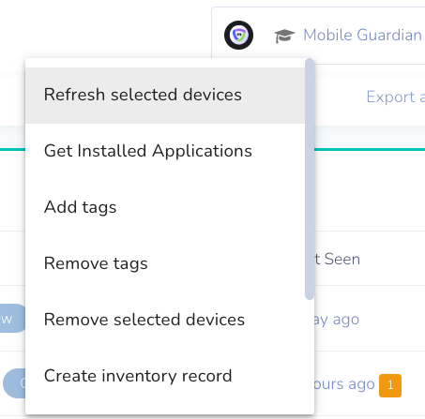Click the Export link in the toolbar

click(x=395, y=97)
